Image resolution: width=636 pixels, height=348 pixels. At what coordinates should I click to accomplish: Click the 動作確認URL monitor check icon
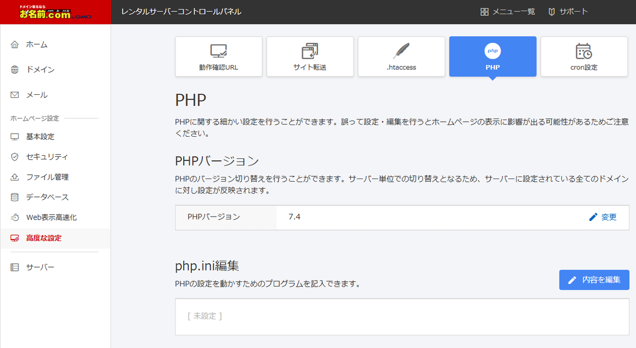pos(219,51)
